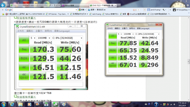Switch to CrystalDiskMark taskbar icon
The image size is (190, 107).
click(x=56, y=104)
